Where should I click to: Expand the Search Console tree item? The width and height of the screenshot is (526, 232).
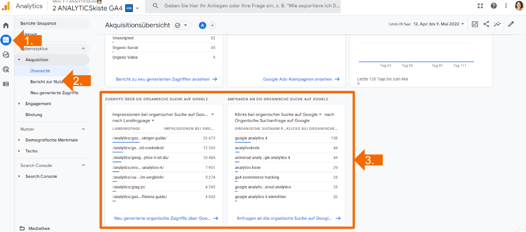tap(19, 176)
